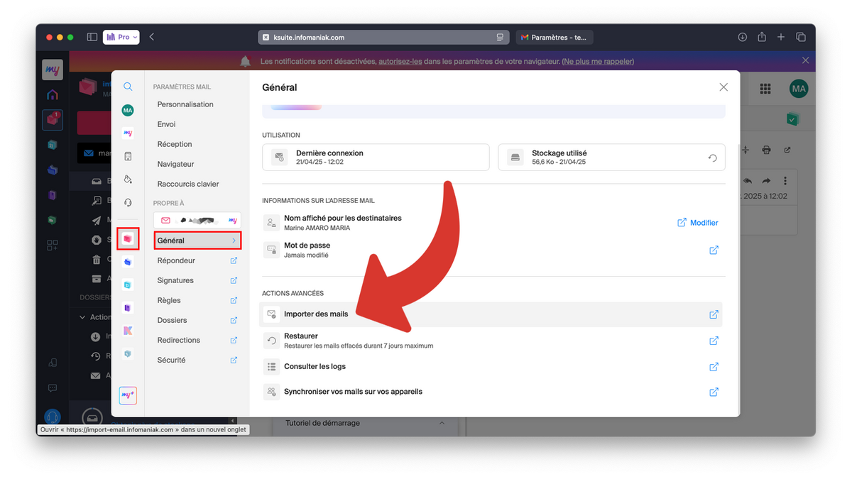The height and width of the screenshot is (479, 852).
Task: Open the paint bucket customization icon
Action: (x=128, y=179)
